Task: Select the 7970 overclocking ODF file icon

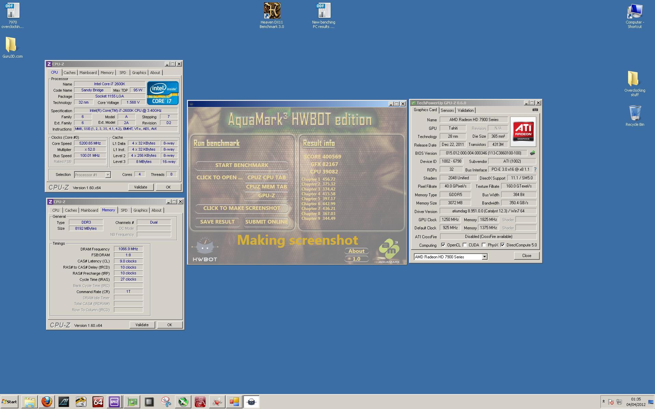Action: click(x=13, y=15)
